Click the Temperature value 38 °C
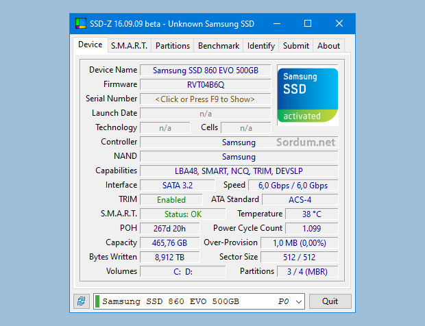425x326 pixels. point(312,214)
